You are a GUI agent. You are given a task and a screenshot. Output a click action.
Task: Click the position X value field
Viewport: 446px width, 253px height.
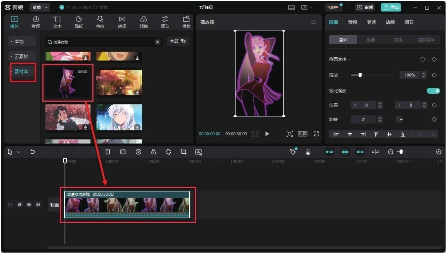pyautogui.click(x=364, y=105)
